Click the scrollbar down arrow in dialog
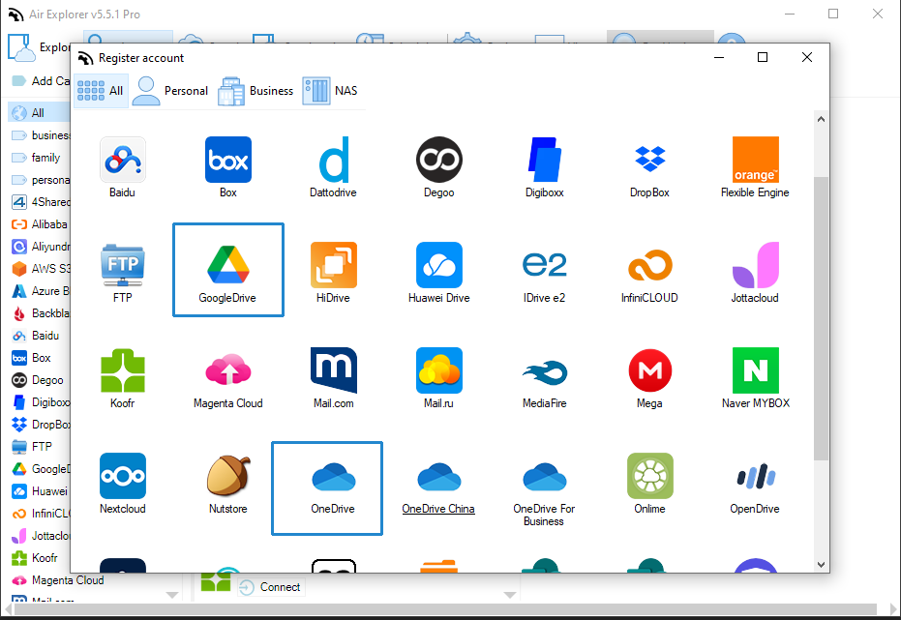The height and width of the screenshot is (620, 901). pyautogui.click(x=821, y=565)
